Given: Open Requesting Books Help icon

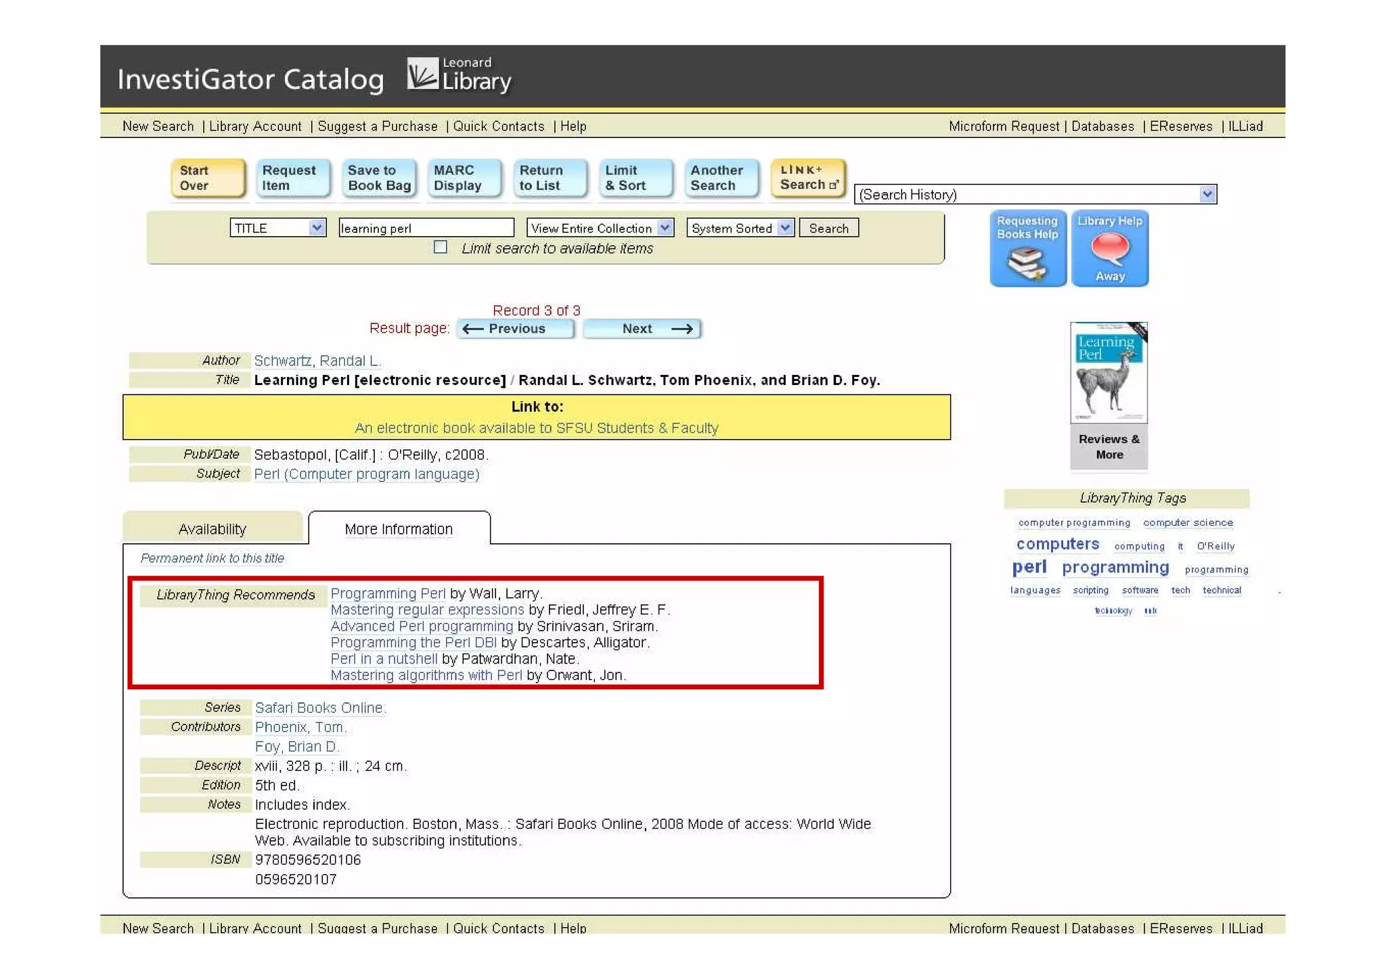Looking at the screenshot, I should click(1027, 248).
